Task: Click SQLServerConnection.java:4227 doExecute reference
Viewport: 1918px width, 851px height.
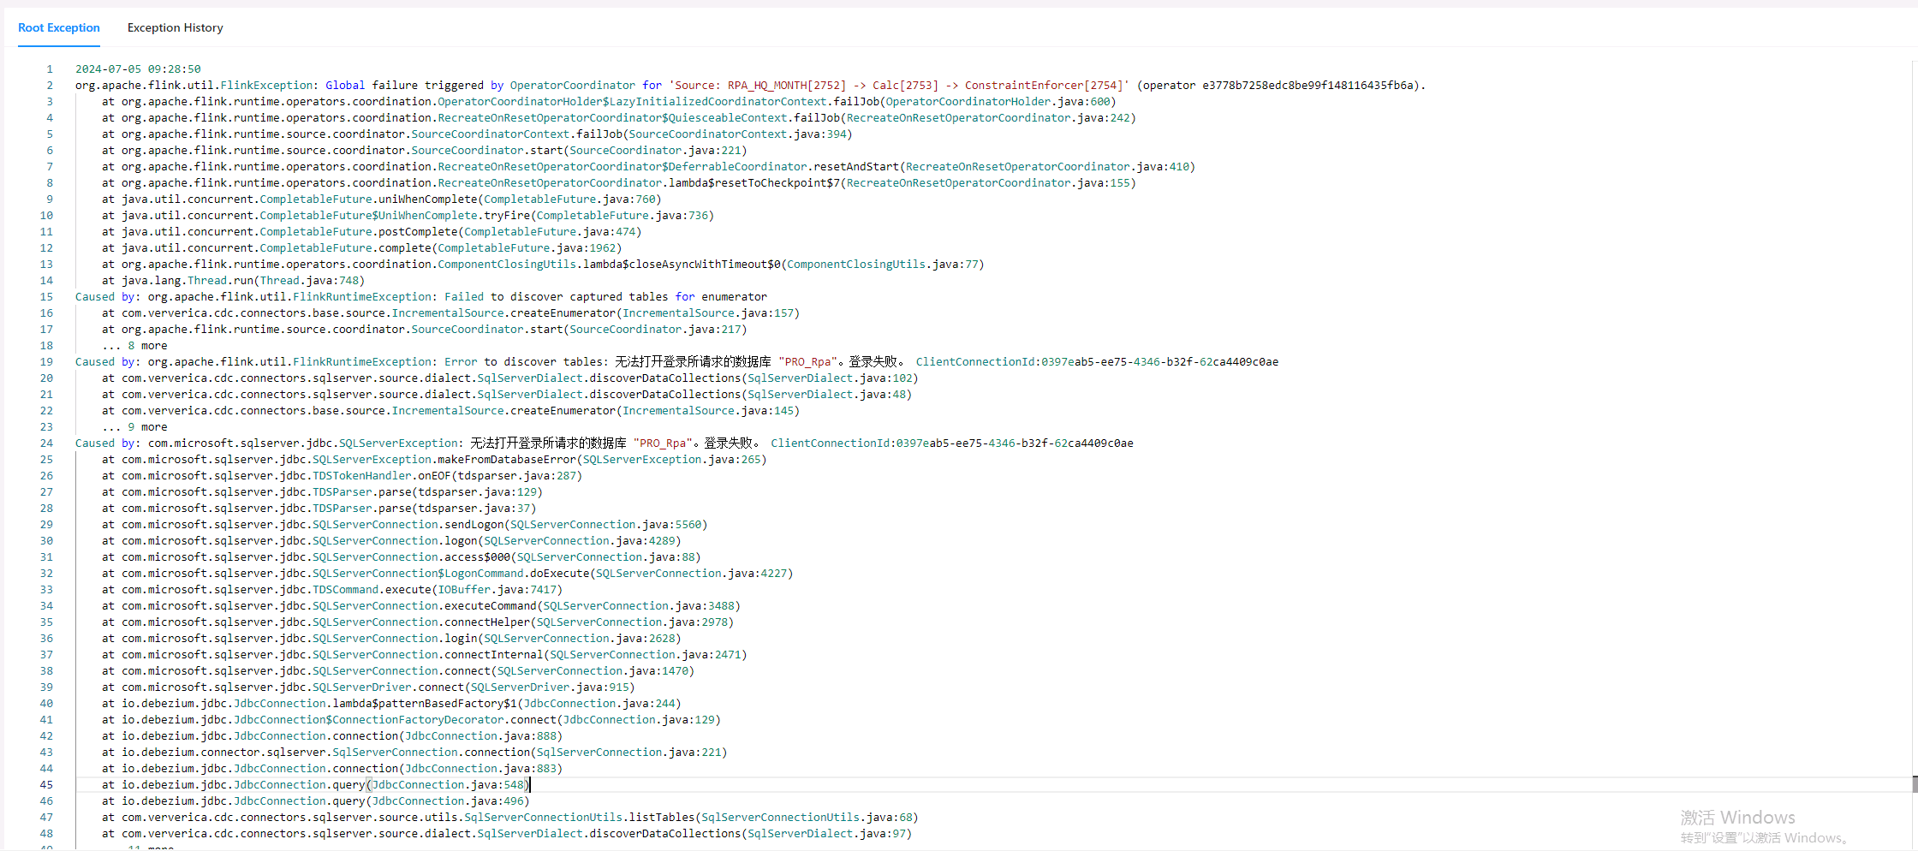Action: tap(691, 574)
